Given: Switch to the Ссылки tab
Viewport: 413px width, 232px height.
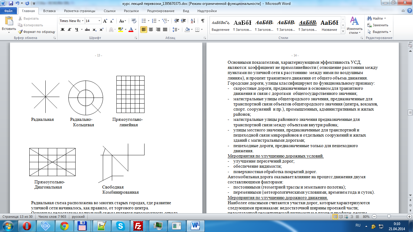Looking at the screenshot, I should click(x=109, y=11).
